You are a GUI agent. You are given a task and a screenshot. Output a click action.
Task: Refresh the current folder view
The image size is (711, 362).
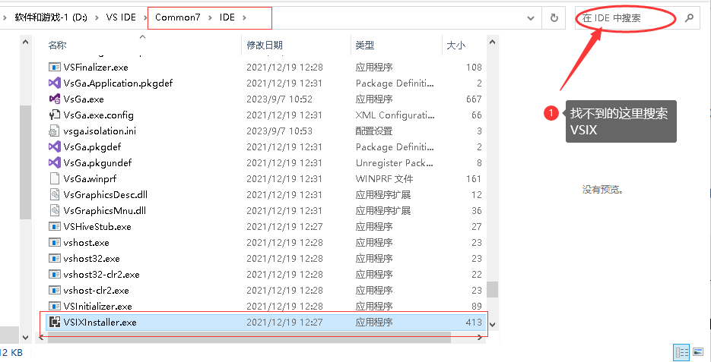tap(554, 17)
